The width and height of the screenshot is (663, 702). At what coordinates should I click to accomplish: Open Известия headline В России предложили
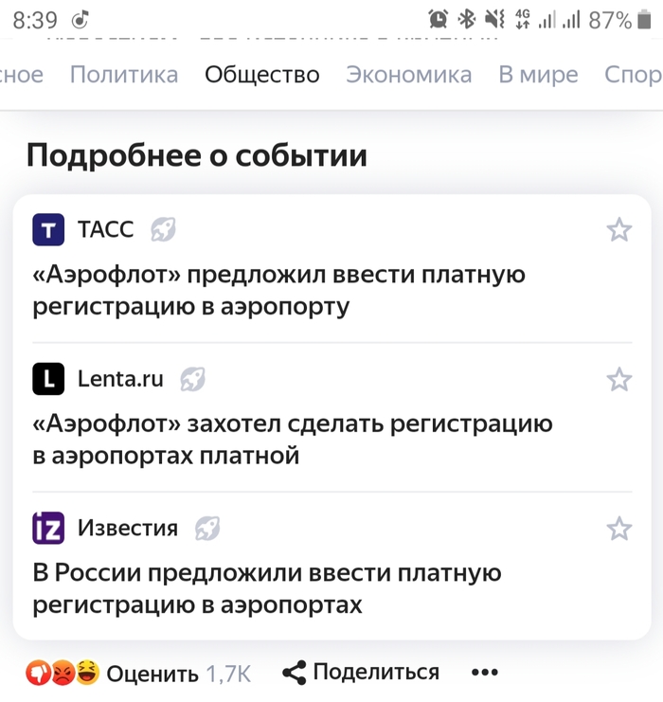(x=266, y=588)
